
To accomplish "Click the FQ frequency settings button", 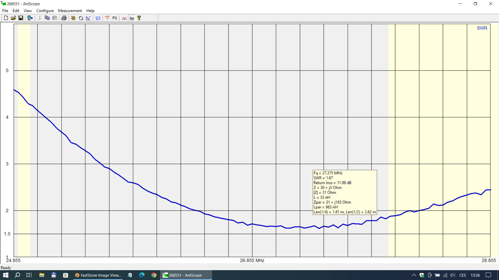I will pos(115,18).
